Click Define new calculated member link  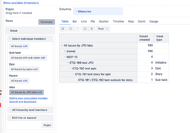tap(29, 98)
